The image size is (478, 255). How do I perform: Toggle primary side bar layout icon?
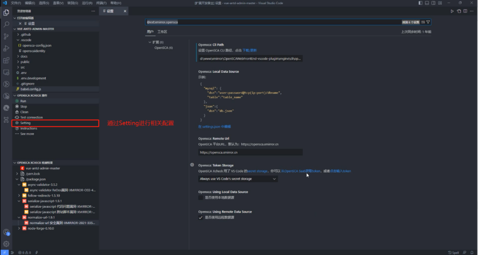[420, 3]
